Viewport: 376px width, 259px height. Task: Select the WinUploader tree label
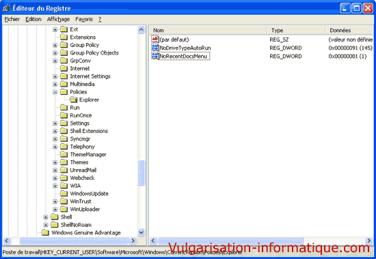click(85, 209)
